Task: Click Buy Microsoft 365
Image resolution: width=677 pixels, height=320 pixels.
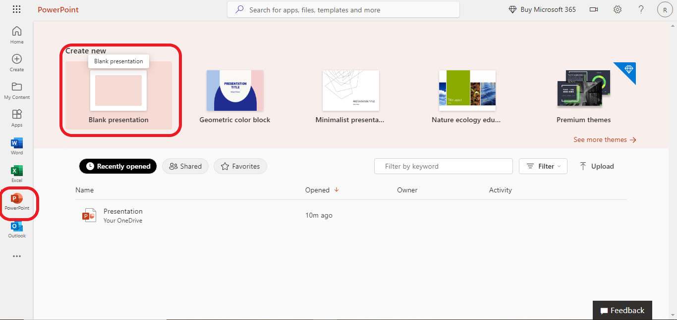Action: point(548,9)
